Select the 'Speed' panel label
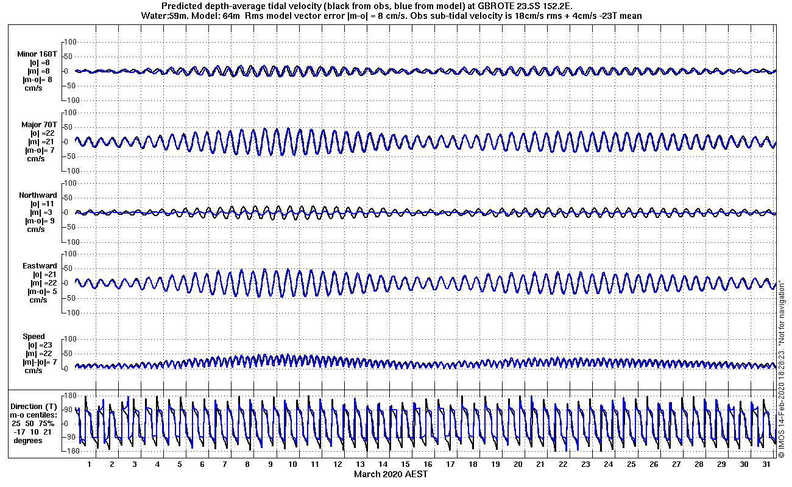The image size is (792, 487). pyautogui.click(x=34, y=337)
